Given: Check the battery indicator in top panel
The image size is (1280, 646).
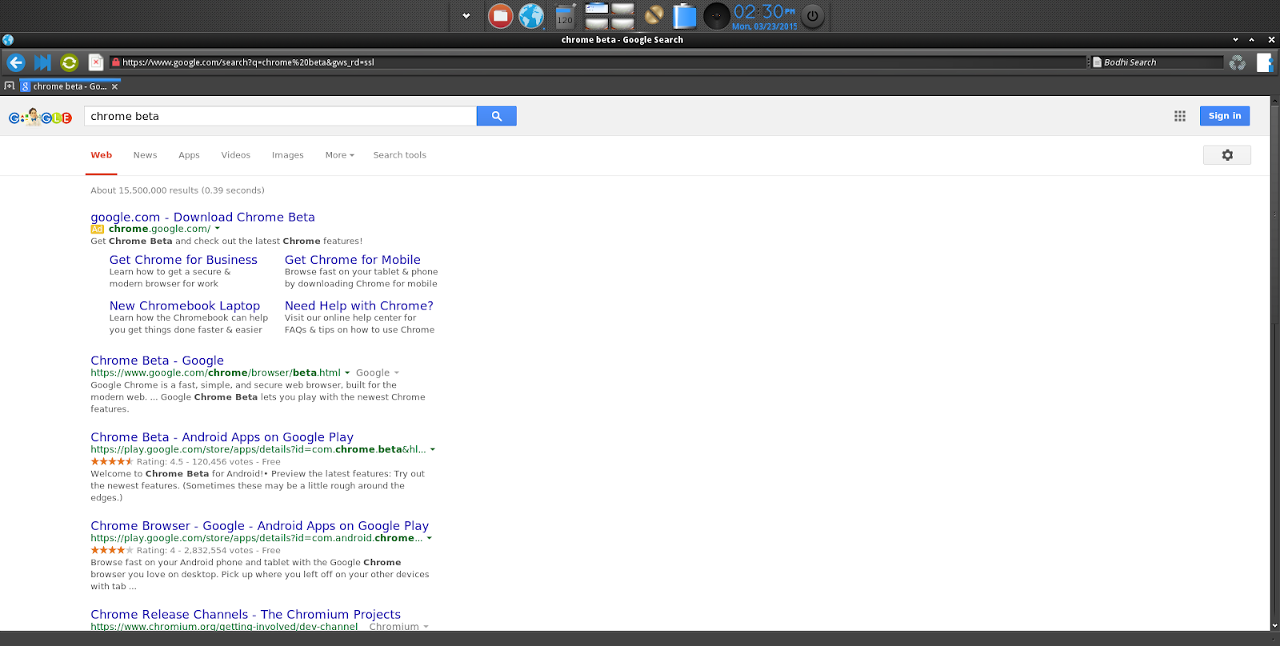Looking at the screenshot, I should coord(684,16).
